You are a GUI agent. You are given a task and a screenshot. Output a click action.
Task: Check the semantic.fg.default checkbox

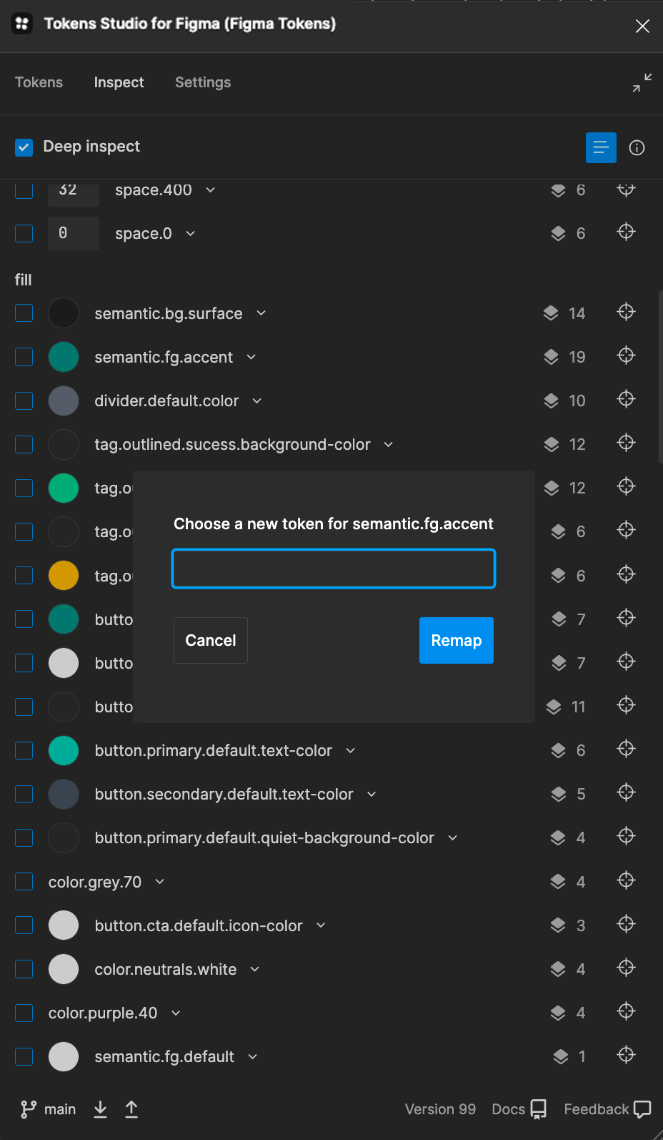pos(24,1056)
